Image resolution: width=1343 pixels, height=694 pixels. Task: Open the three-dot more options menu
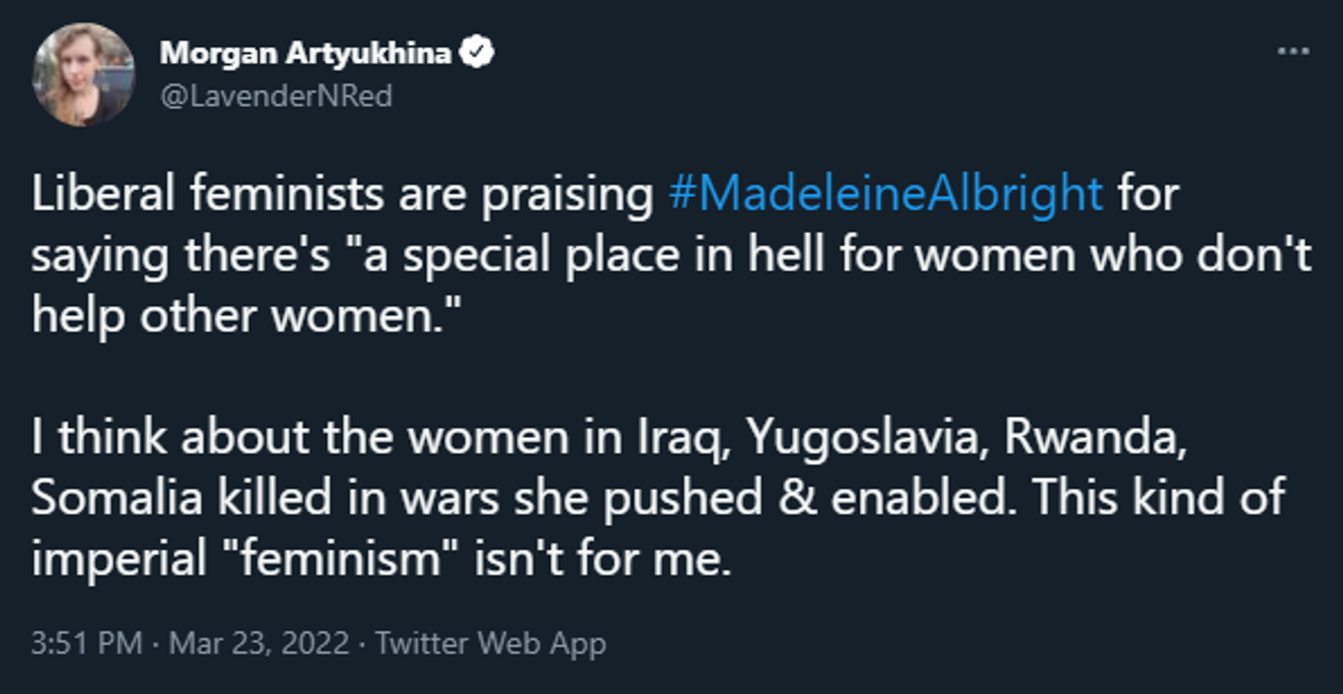pos(1293,52)
